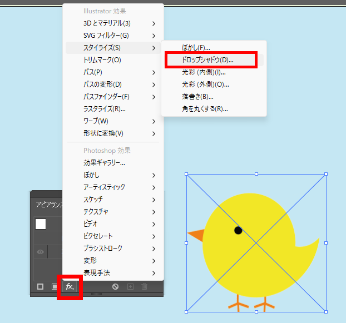Click right-middle handle of selection box
Screen dimensions: 346x323
(x=326, y=243)
